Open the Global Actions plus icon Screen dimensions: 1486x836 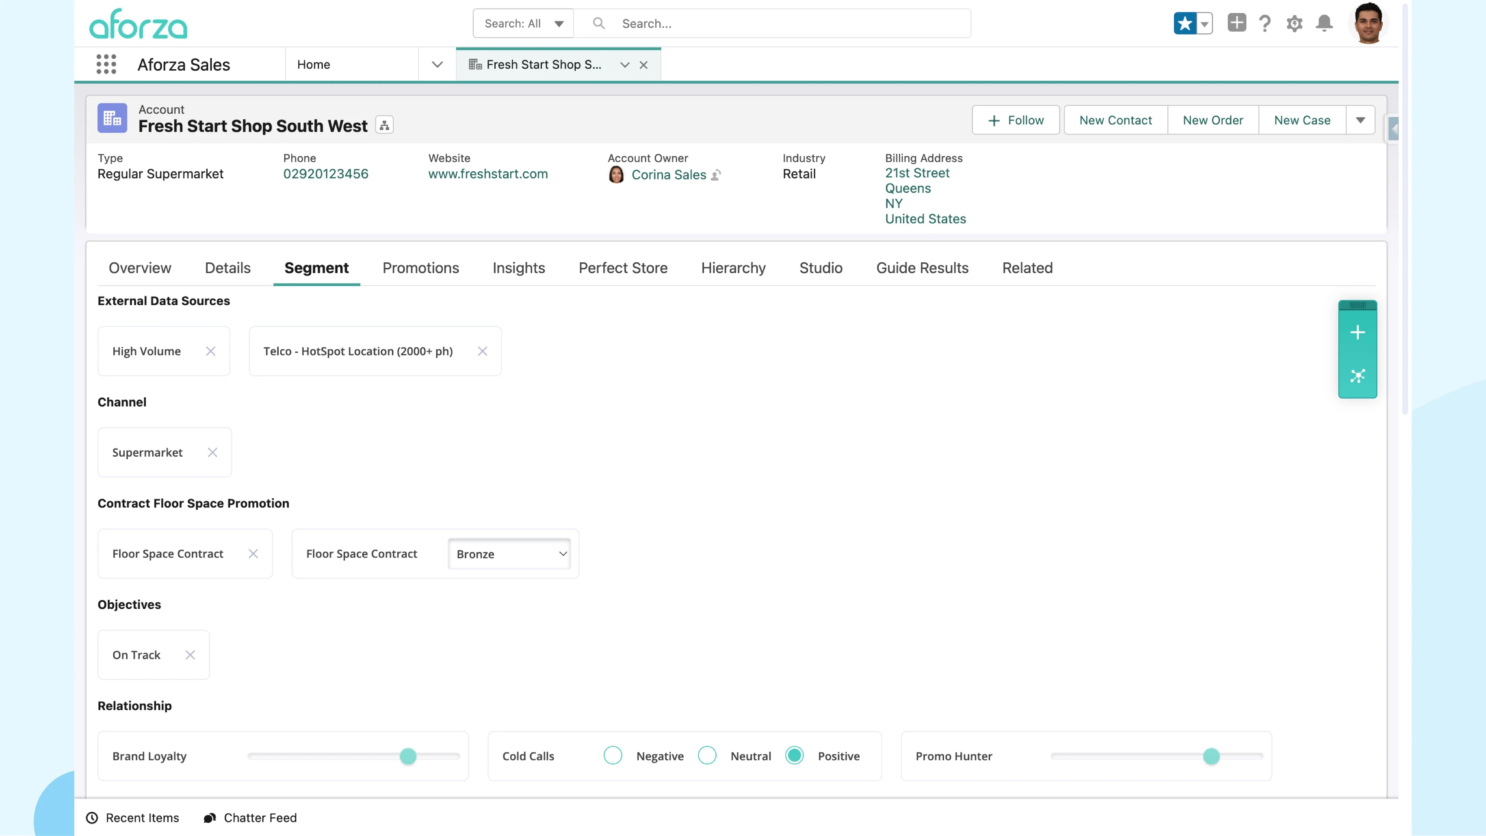point(1237,23)
